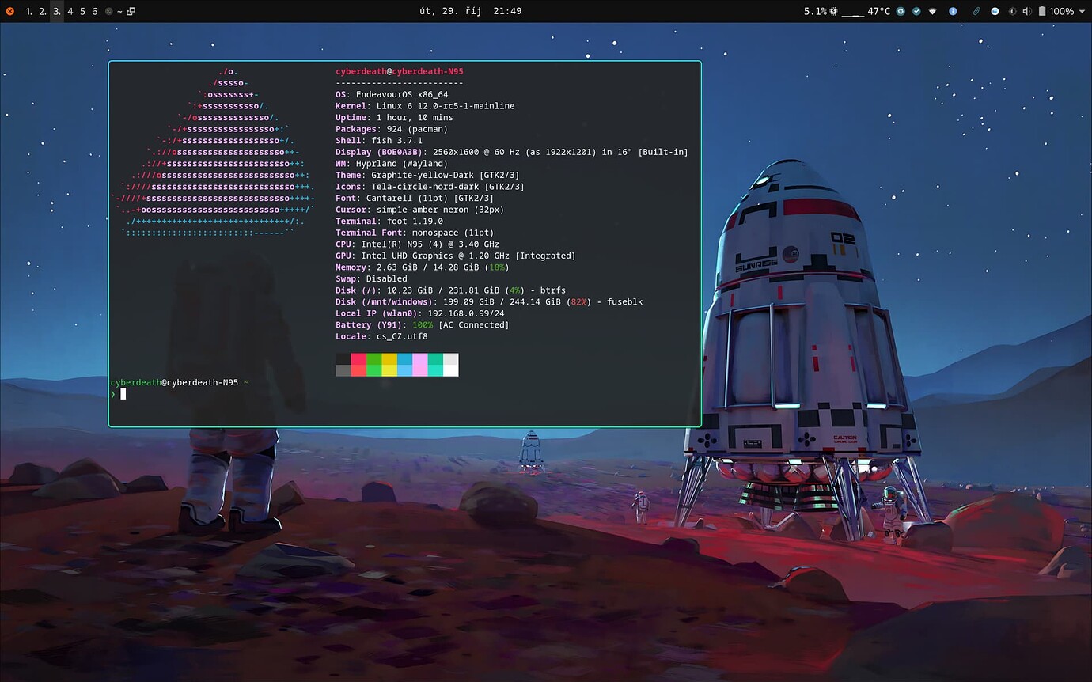The image size is (1092, 682).
Task: Click the terminal prompt input line
Action: pyautogui.click(x=404, y=394)
